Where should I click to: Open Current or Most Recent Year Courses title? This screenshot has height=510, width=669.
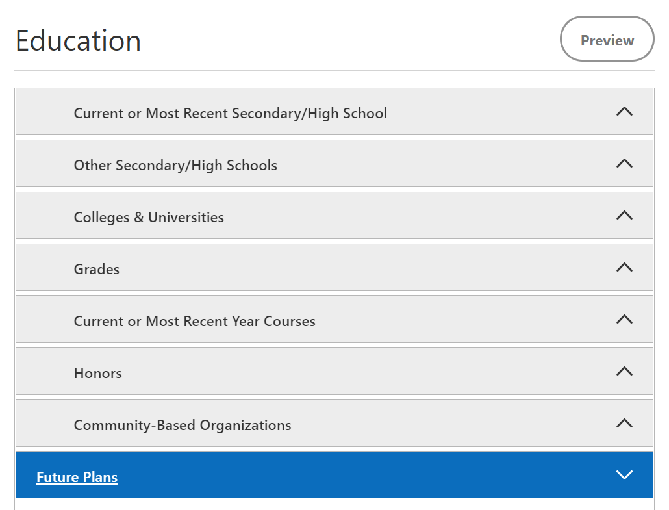(x=194, y=321)
